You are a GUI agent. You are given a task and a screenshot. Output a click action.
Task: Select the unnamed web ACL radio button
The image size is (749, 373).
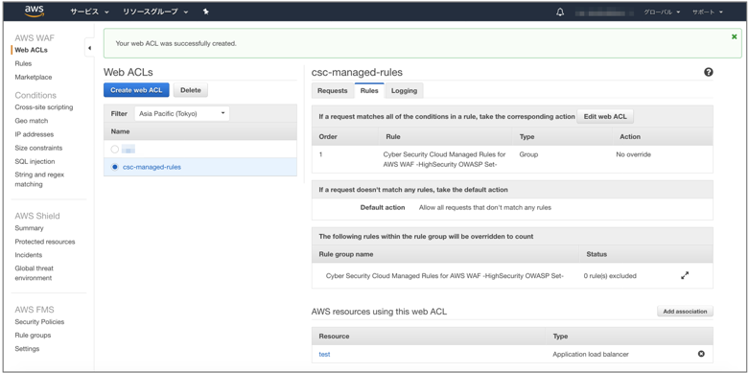[x=115, y=150]
